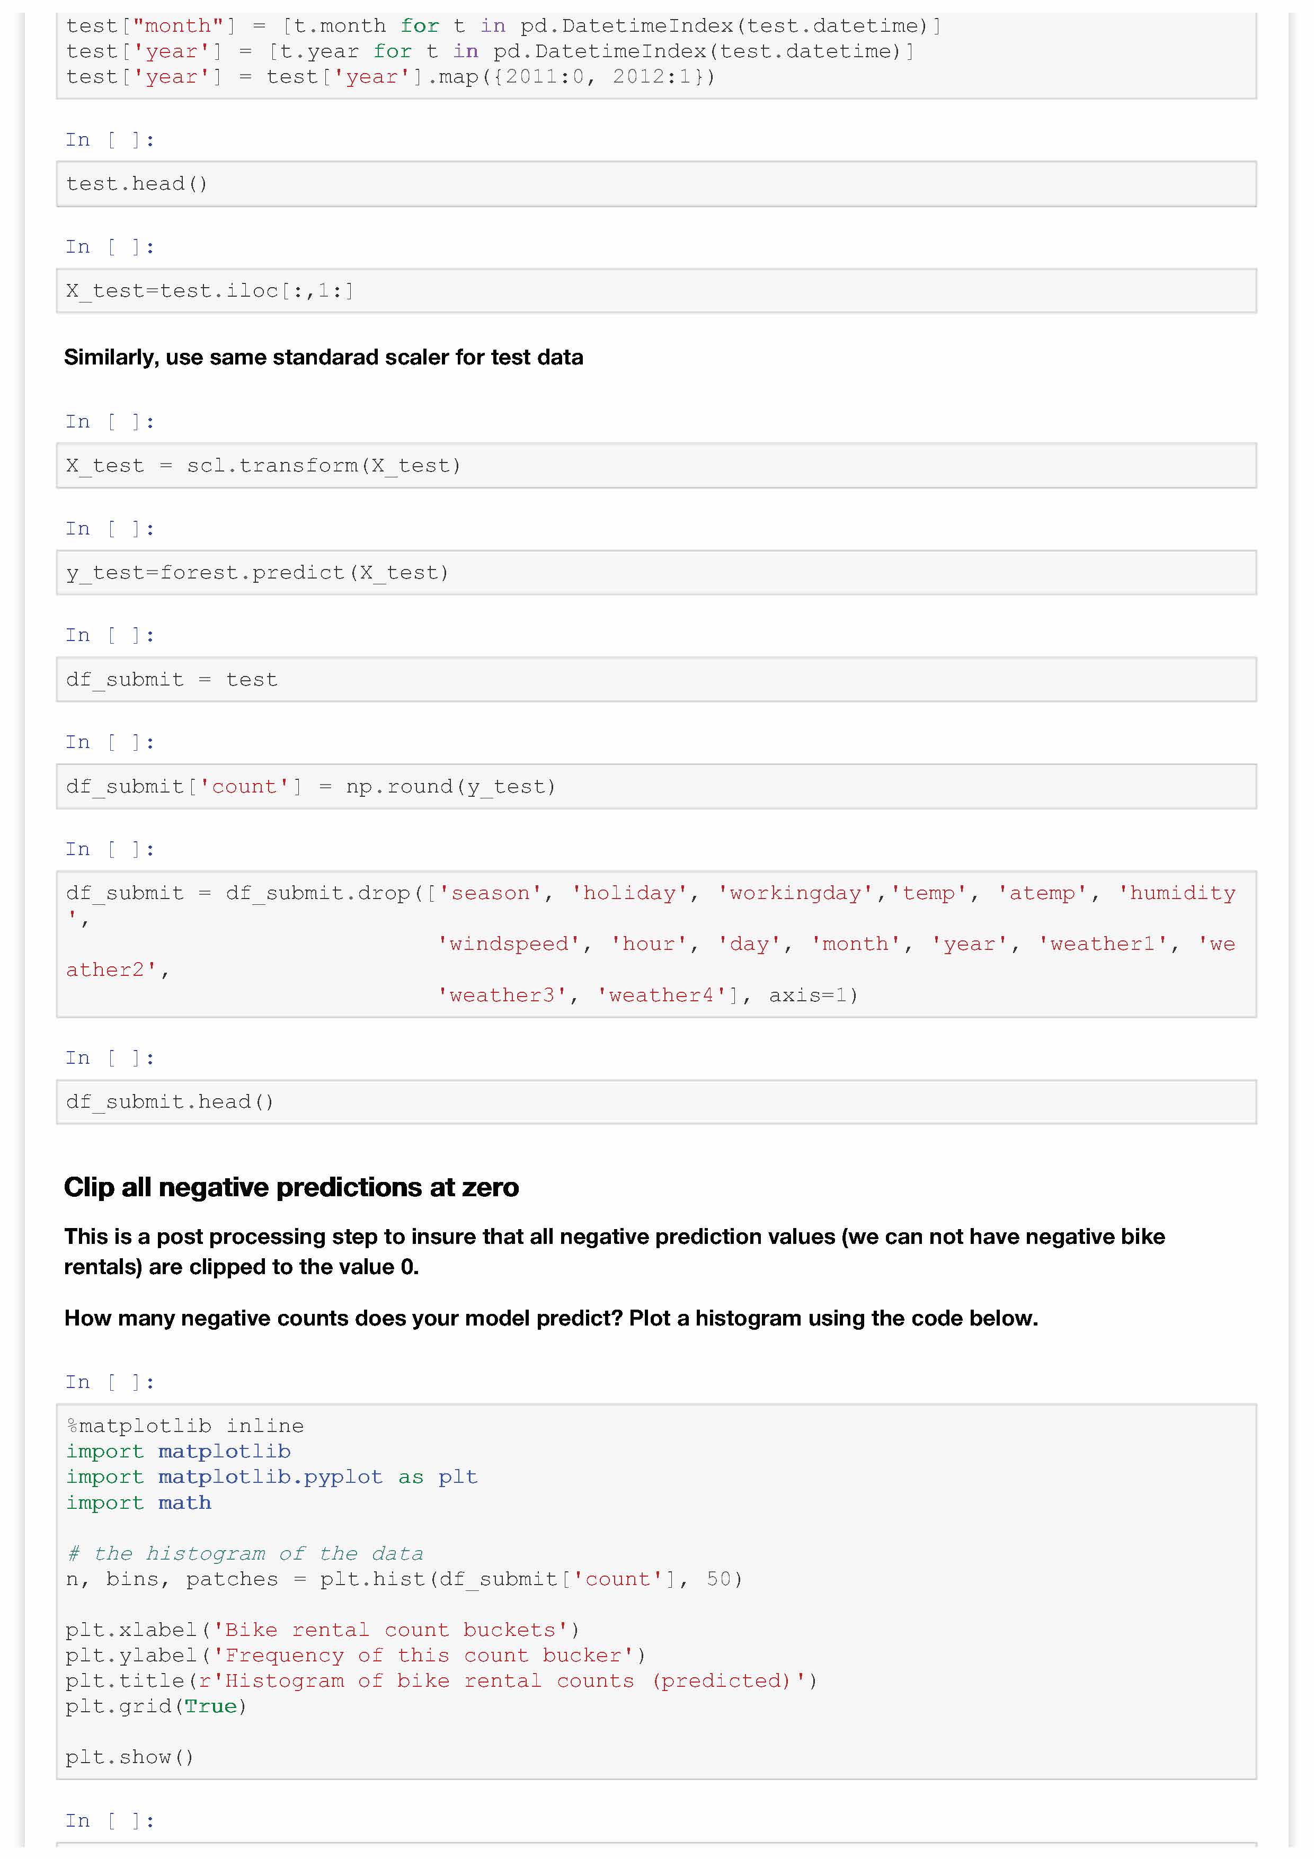Click In [ ]: prompt above matplotlib cell
The image size is (1314, 1859).
pyautogui.click(x=109, y=1382)
